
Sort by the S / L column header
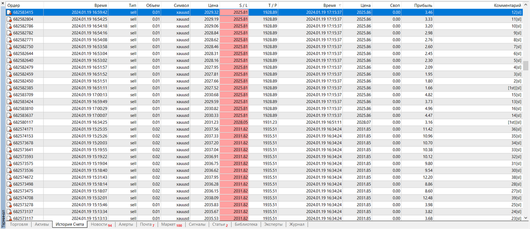point(234,5)
